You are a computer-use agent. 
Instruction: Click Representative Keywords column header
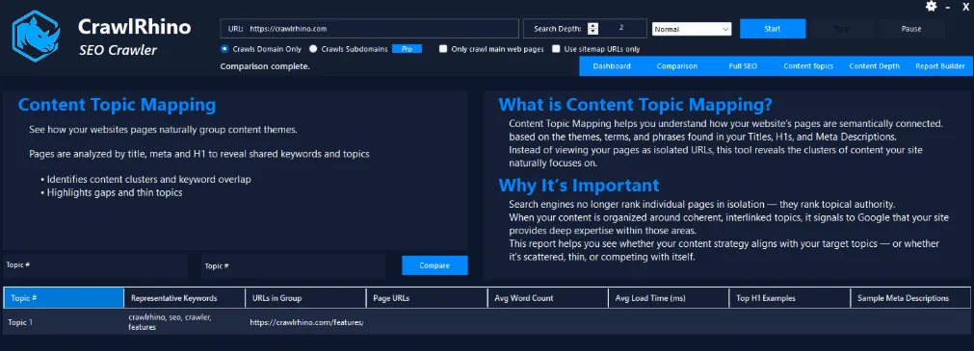(x=184, y=298)
